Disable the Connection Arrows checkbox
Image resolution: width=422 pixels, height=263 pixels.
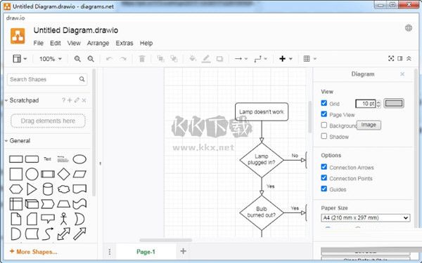click(324, 167)
